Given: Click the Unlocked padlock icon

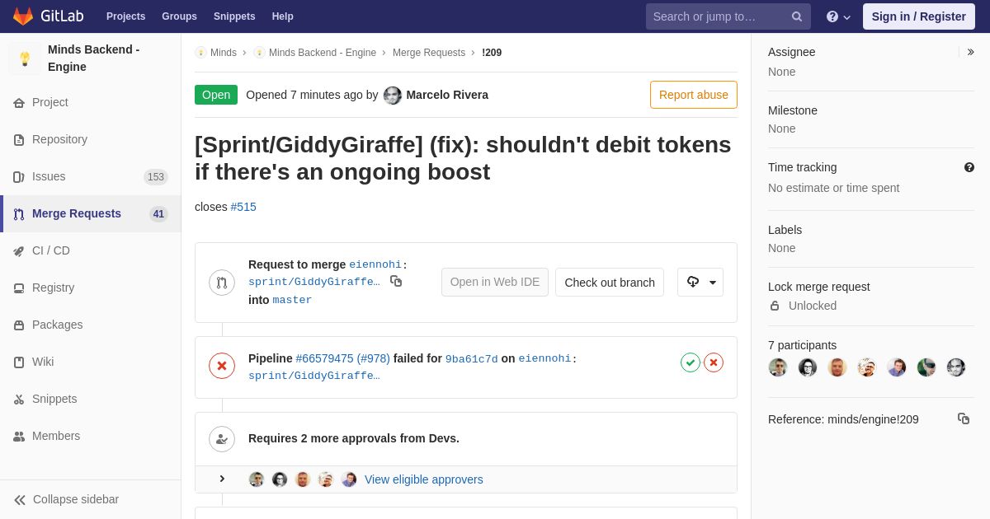Looking at the screenshot, I should click(775, 306).
